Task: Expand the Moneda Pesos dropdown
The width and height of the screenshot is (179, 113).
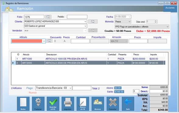Action: pyautogui.click(x=129, y=21)
